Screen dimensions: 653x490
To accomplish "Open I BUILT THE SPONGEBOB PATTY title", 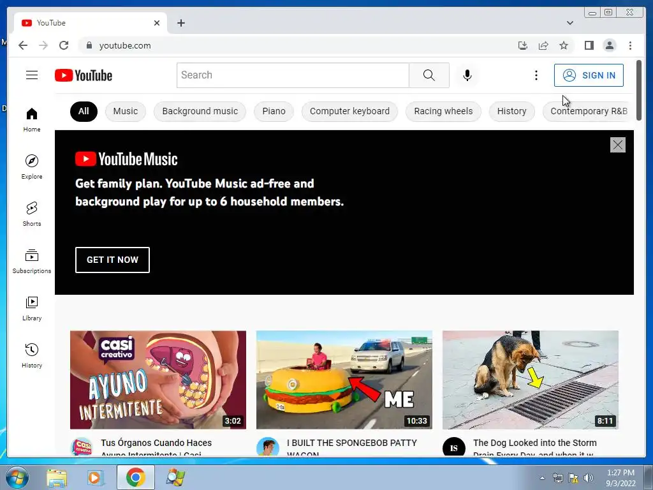I will (352, 447).
